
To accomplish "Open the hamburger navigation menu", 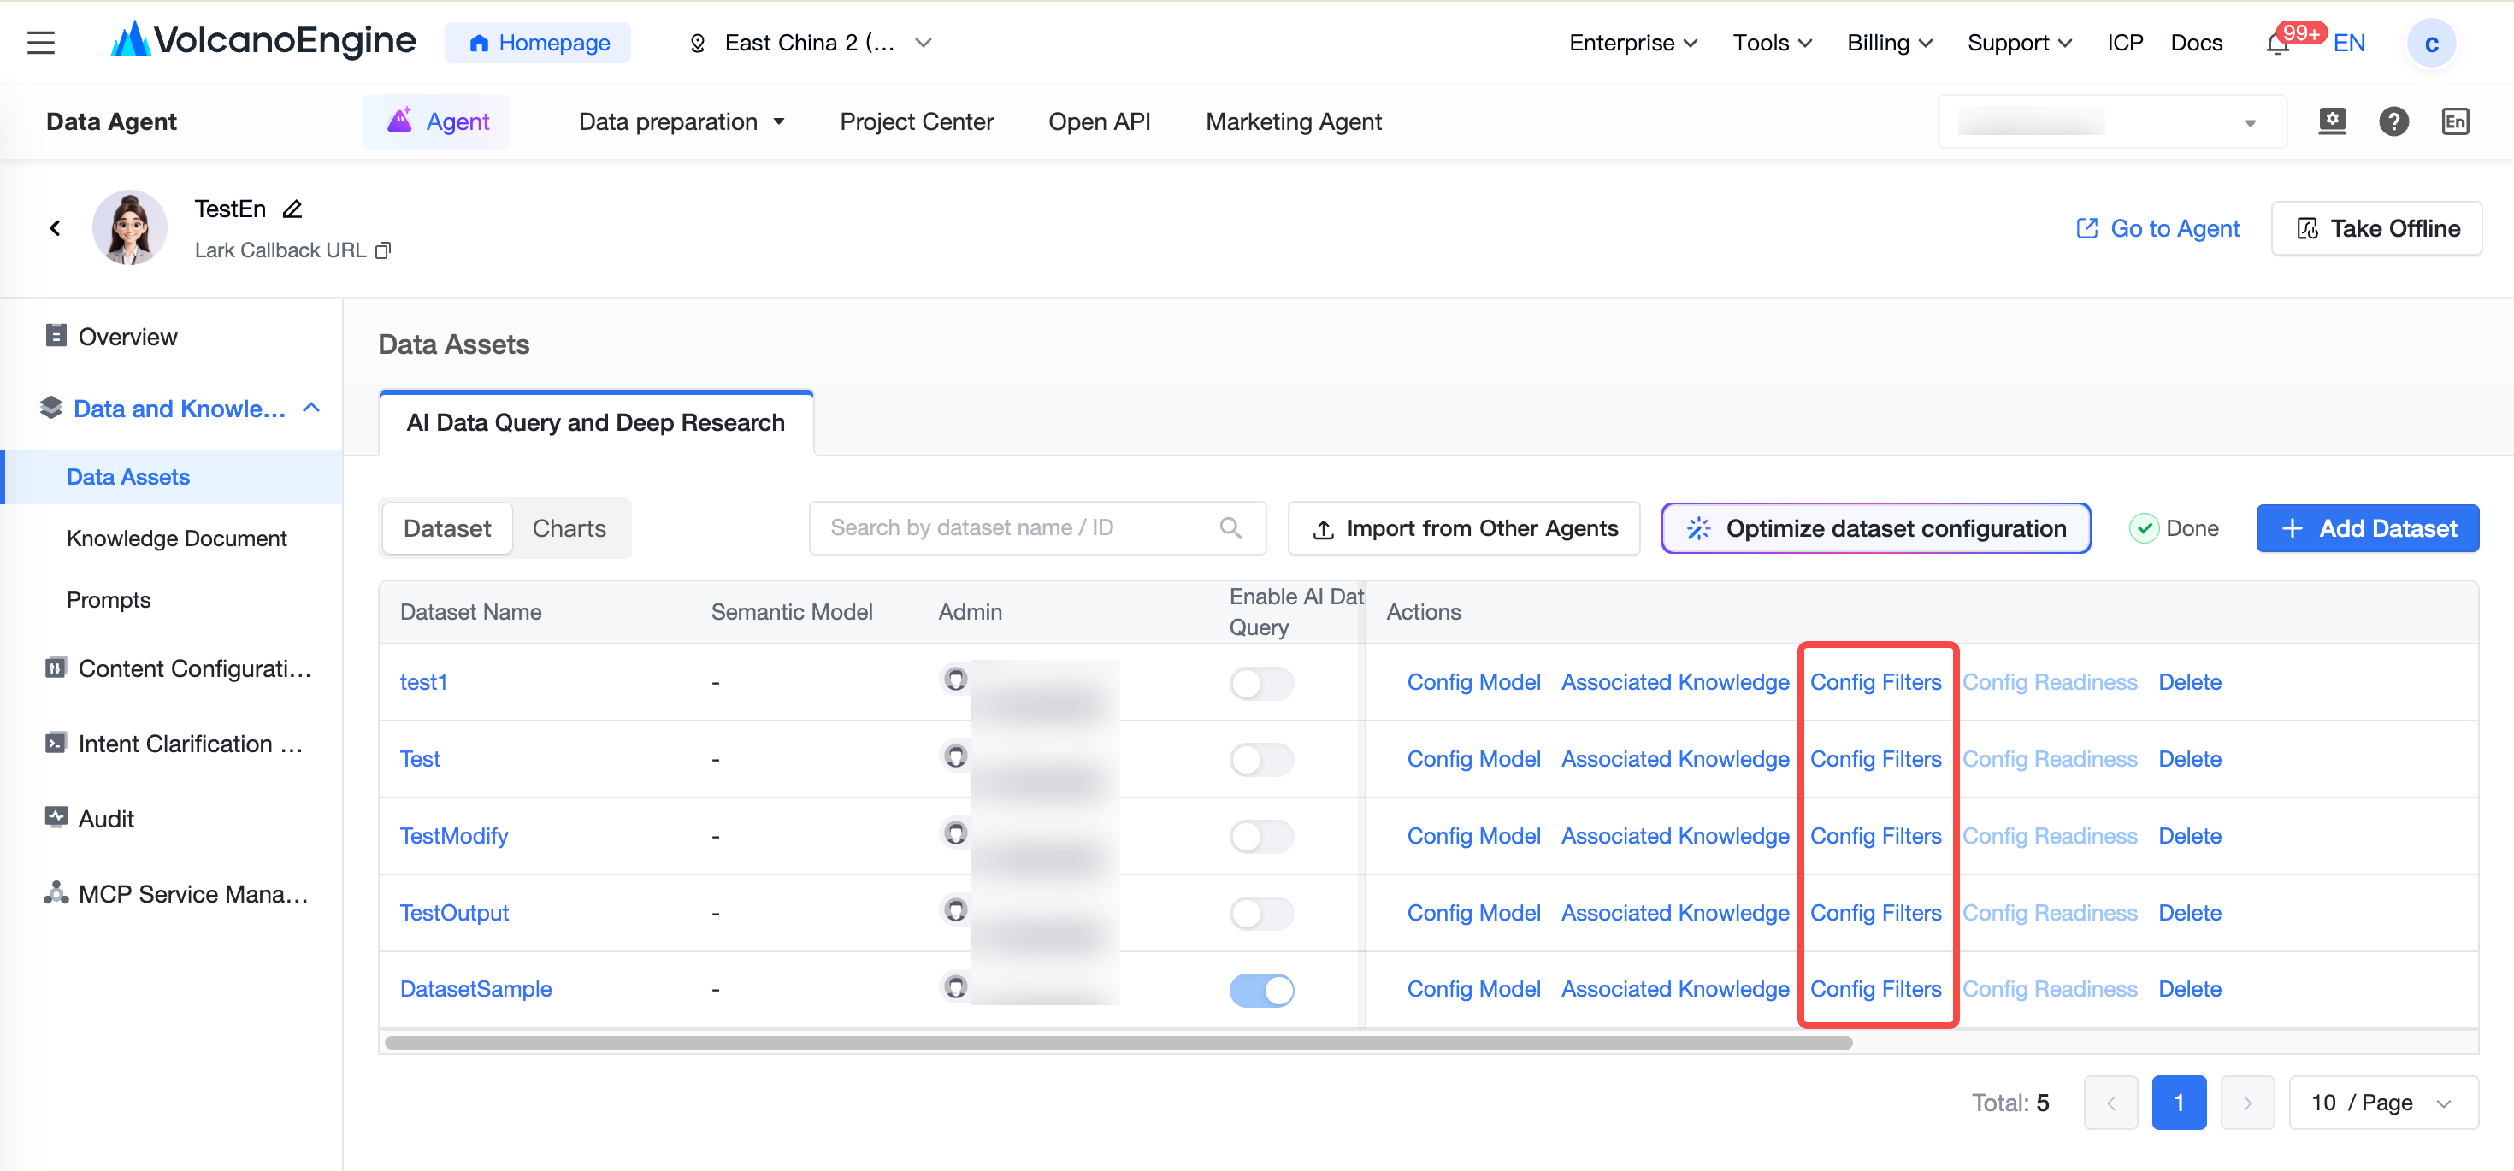I will click(x=41, y=43).
